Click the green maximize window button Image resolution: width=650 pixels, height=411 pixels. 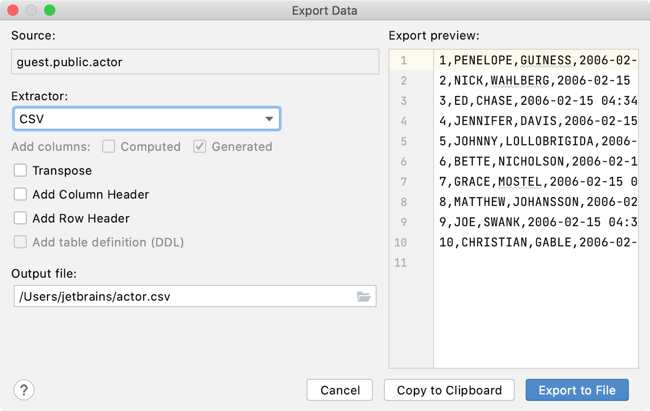tap(50, 10)
